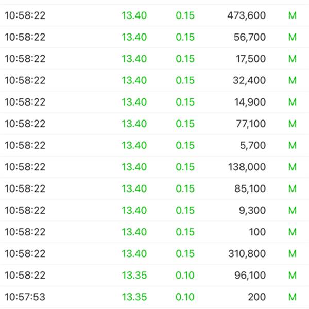The height and width of the screenshot is (309, 309).
Task: Click the M marker on the 138,000 row
Action: (293, 167)
